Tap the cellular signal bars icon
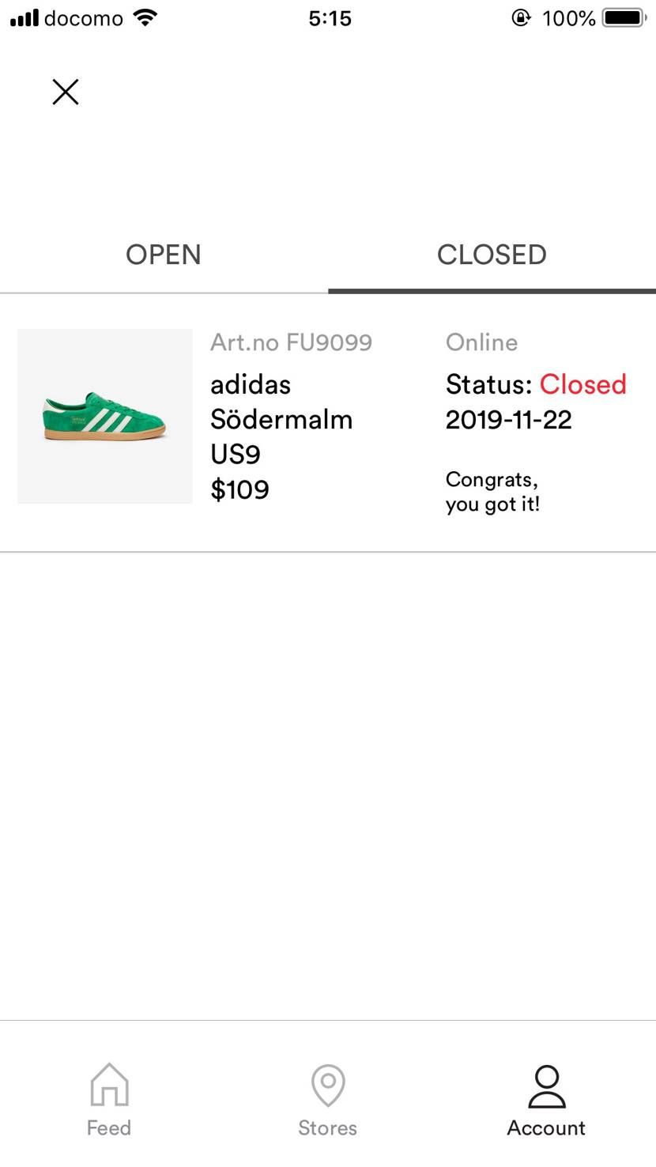The height and width of the screenshot is (1167, 656). (x=24, y=17)
